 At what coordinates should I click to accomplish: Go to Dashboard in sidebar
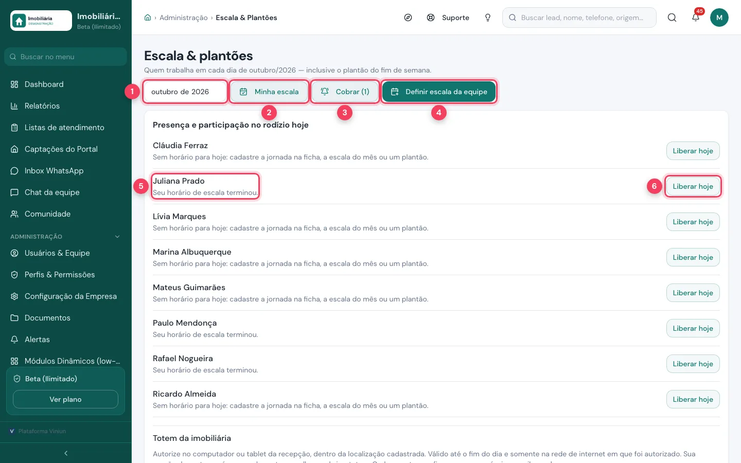[65, 84]
